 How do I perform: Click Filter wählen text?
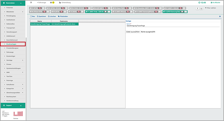tap(210, 8)
